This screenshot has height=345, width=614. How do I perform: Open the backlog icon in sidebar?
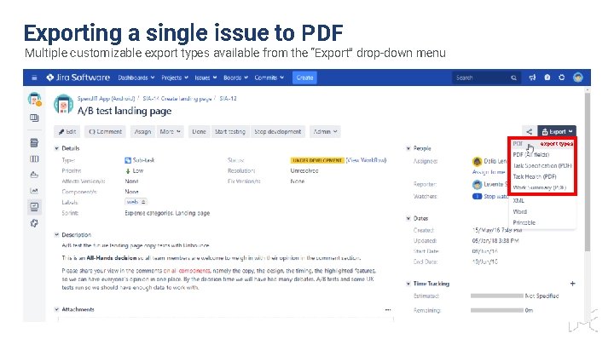[x=34, y=143]
